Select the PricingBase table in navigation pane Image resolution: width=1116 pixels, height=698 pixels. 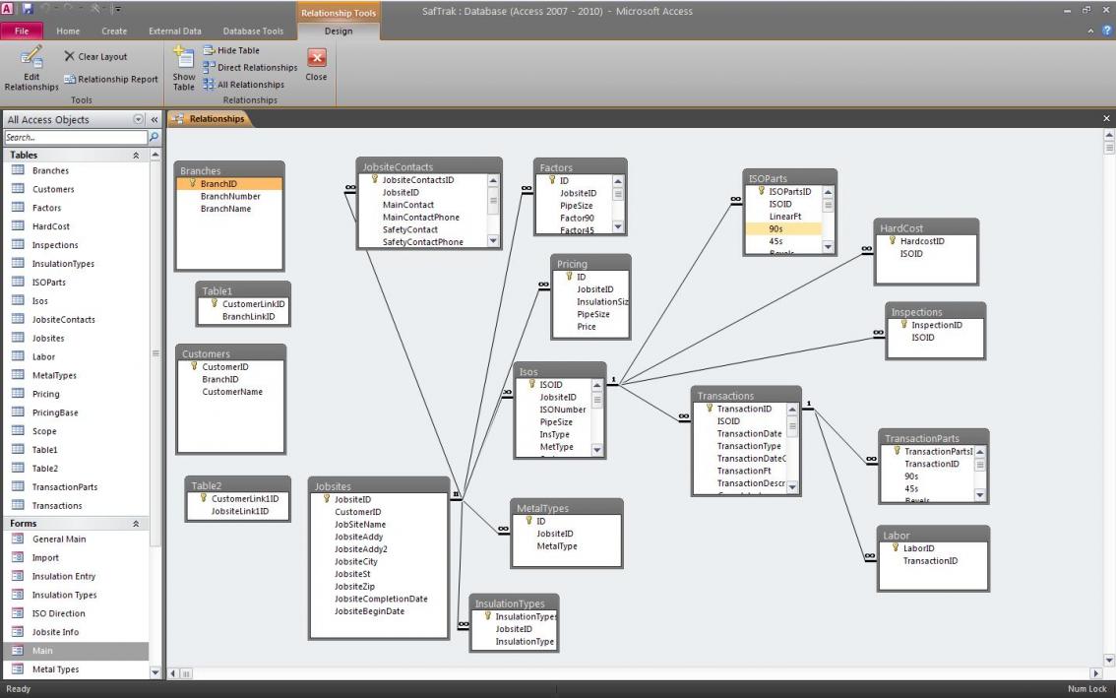coord(55,412)
